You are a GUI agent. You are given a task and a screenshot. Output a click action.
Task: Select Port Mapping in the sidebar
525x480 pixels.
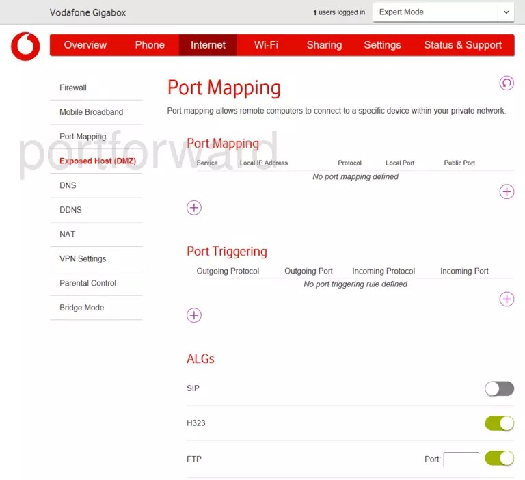pos(96,137)
